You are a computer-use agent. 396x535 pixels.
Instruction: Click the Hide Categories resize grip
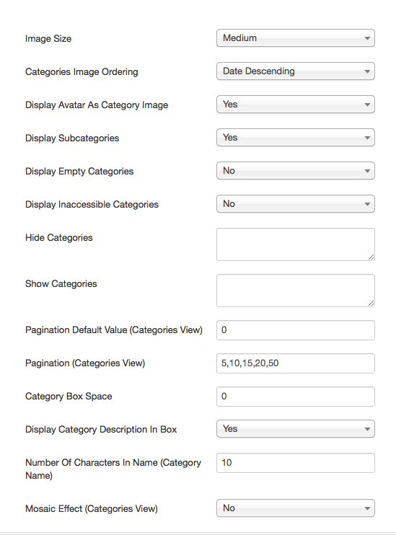pyautogui.click(x=371, y=257)
